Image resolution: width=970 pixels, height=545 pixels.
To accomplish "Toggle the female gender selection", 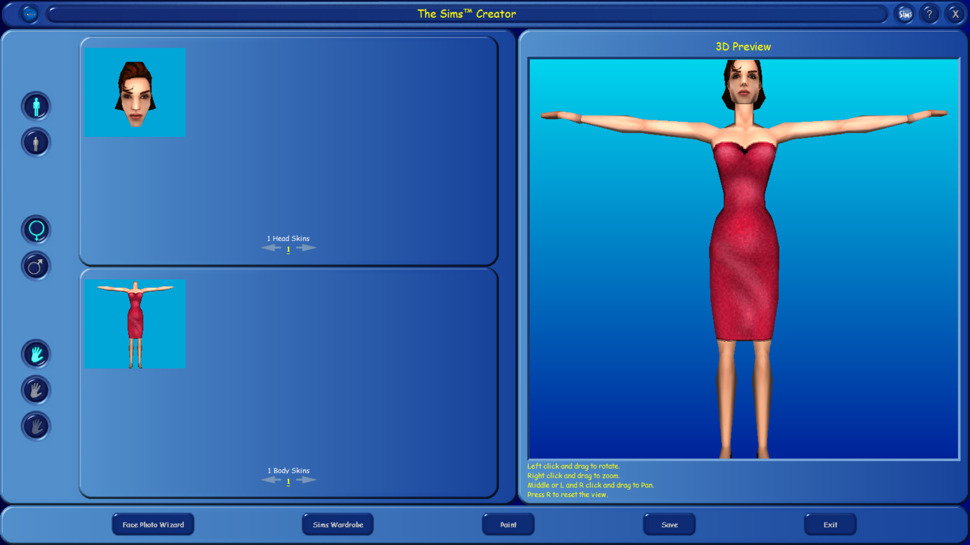I will [x=35, y=230].
